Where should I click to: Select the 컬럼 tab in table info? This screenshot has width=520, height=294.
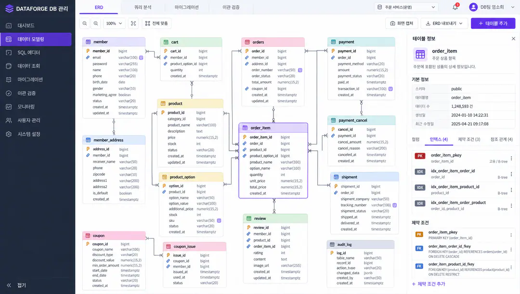pyautogui.click(x=416, y=139)
